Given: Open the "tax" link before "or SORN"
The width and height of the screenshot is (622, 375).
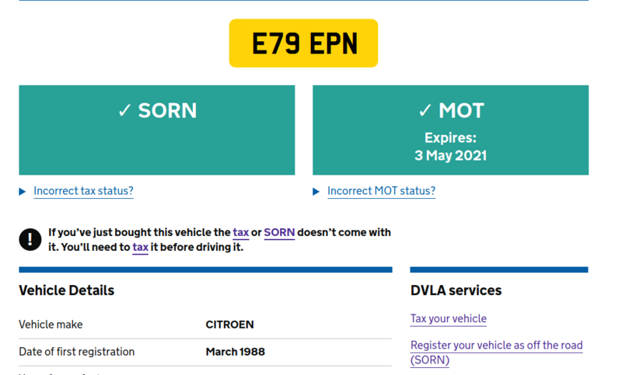Looking at the screenshot, I should coord(241,232).
